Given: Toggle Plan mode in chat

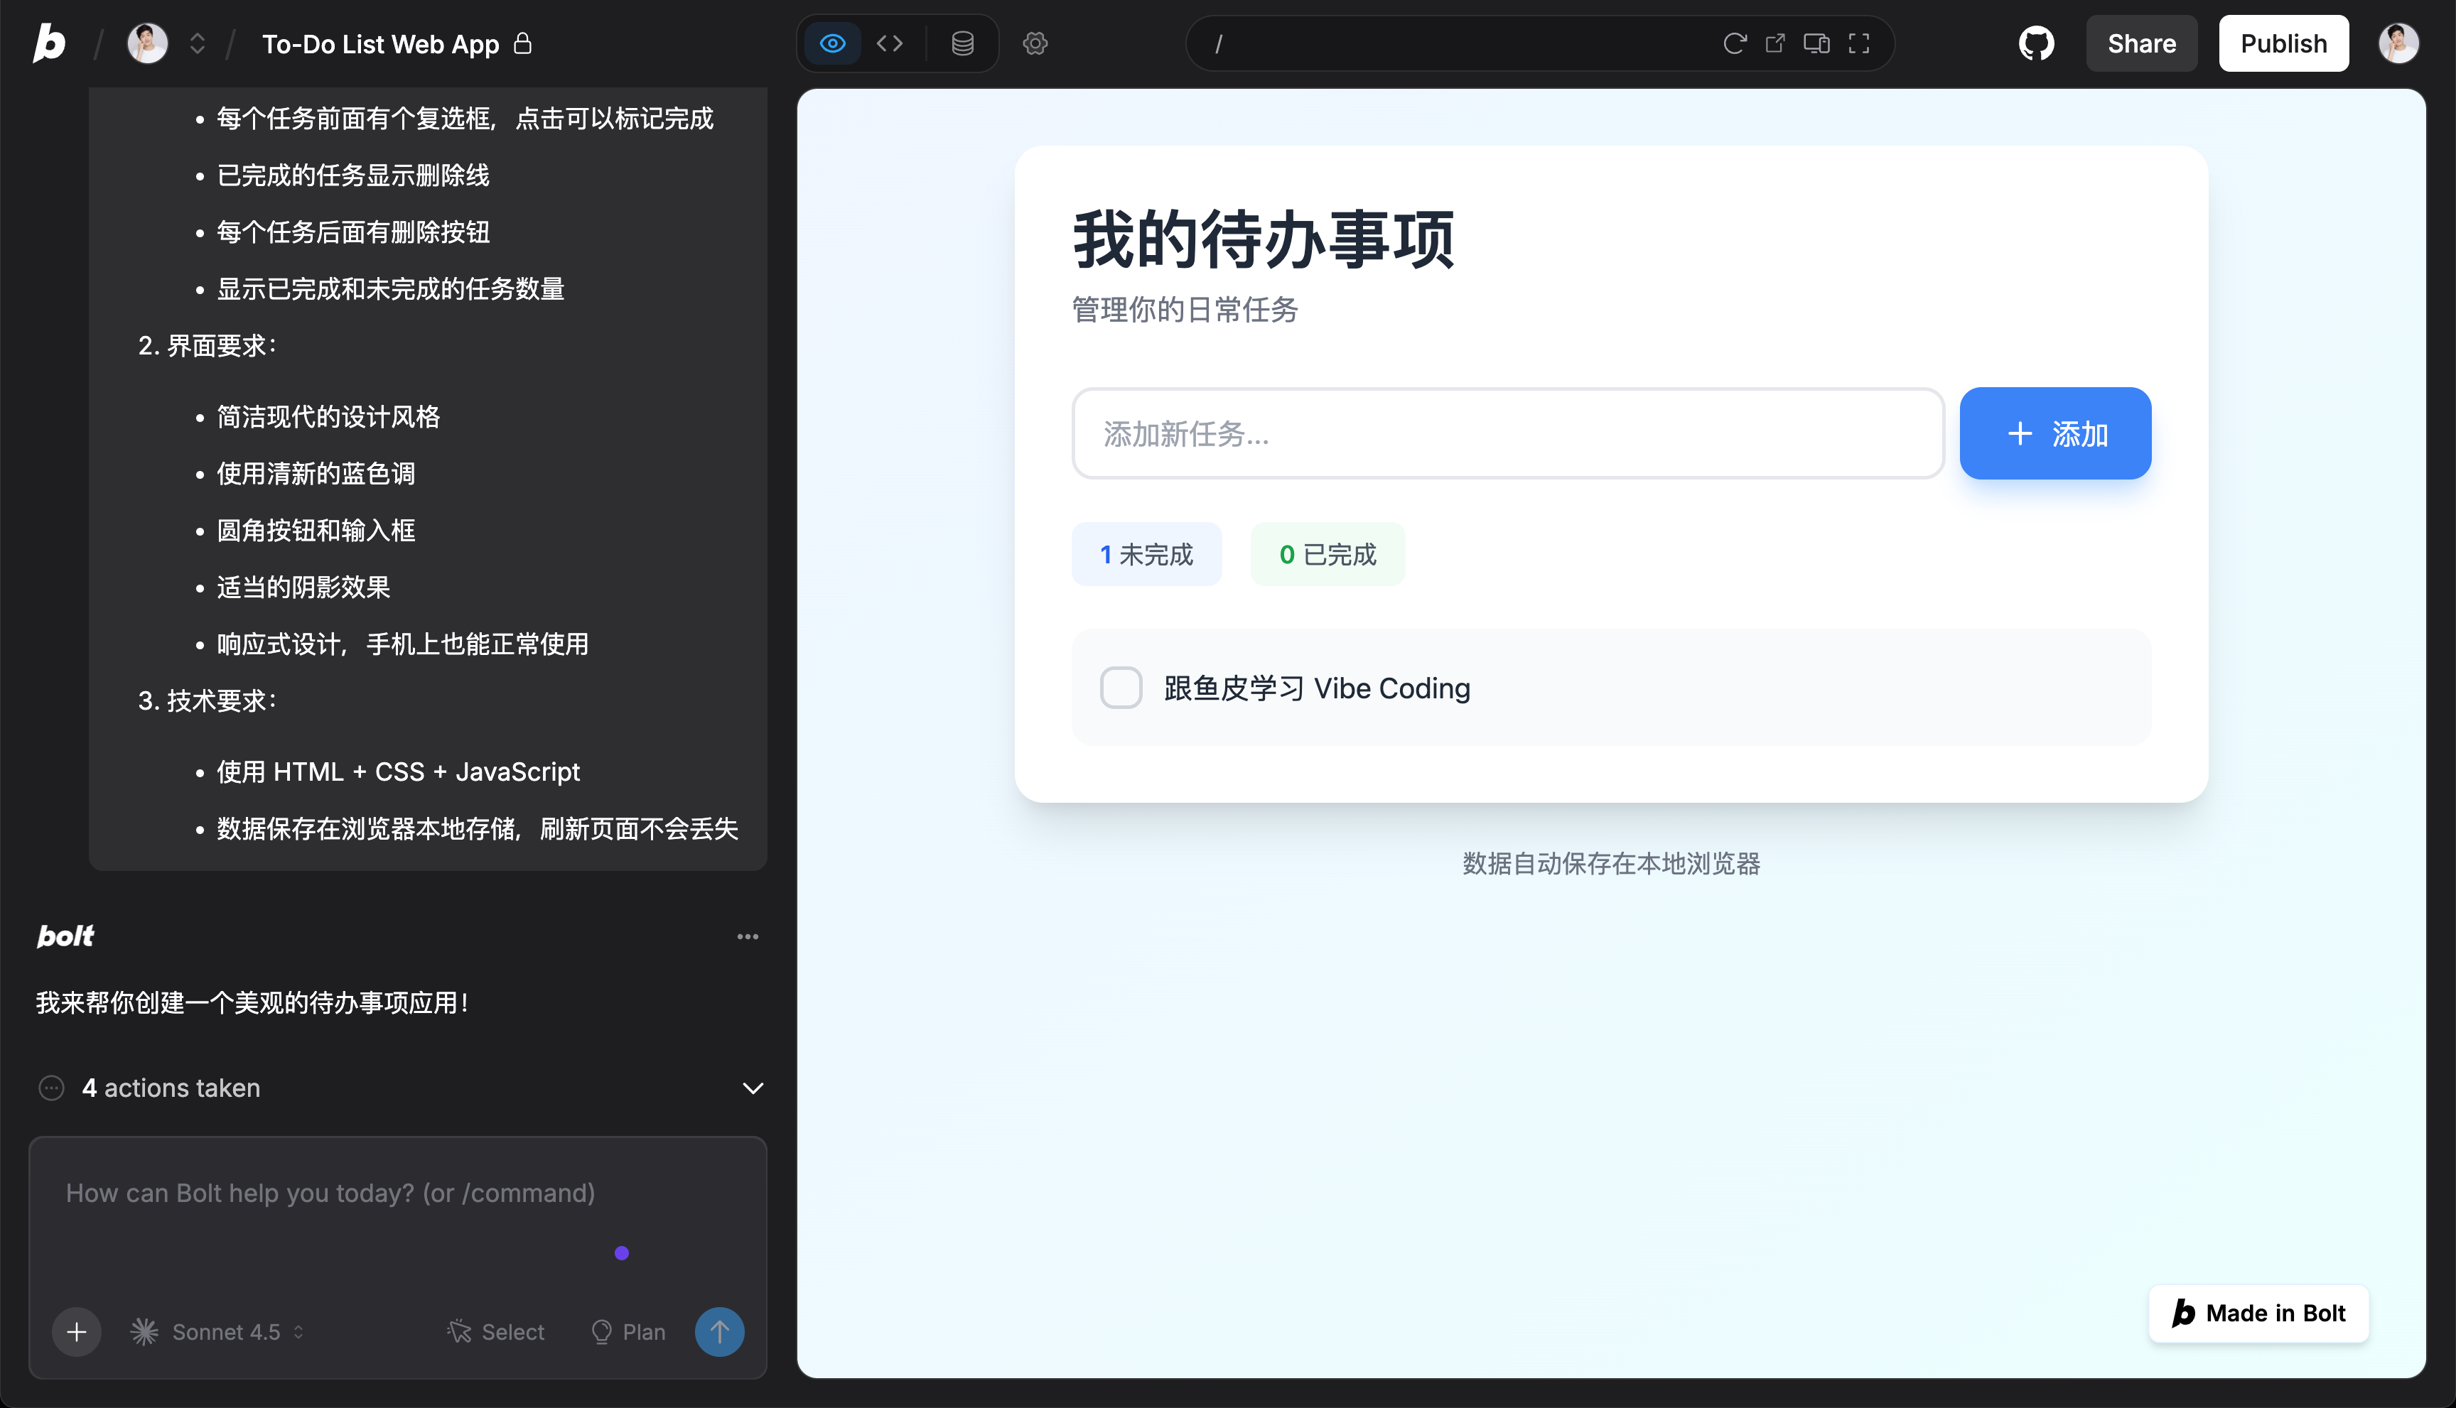Looking at the screenshot, I should (629, 1331).
